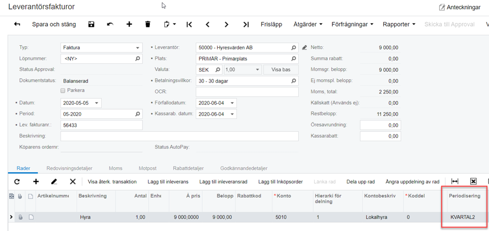Open the Rapporter menu
The width and height of the screenshot is (489, 231).
click(x=398, y=24)
